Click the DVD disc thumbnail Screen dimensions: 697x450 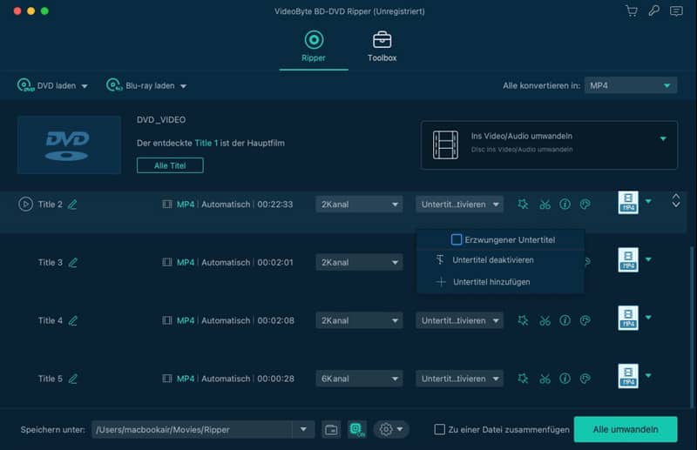[69, 144]
